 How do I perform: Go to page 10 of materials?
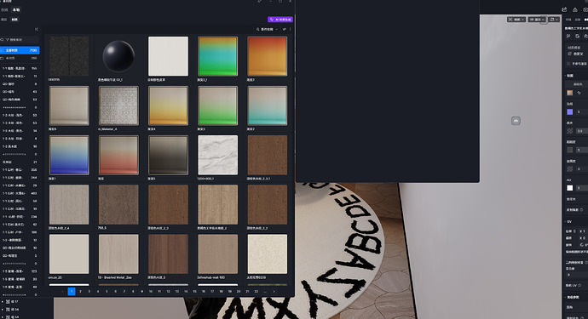tap(150, 291)
